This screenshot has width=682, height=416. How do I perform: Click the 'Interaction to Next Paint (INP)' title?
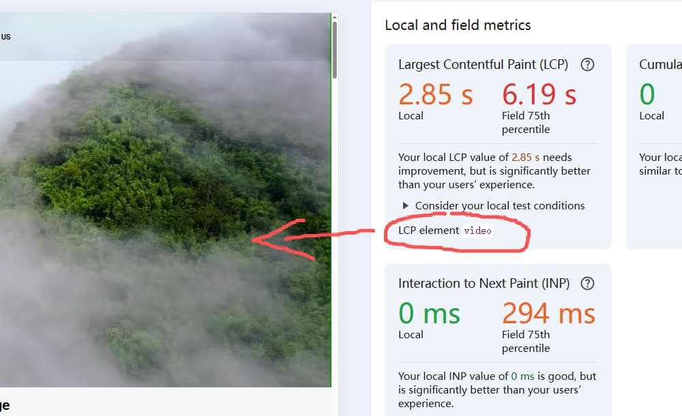(484, 283)
